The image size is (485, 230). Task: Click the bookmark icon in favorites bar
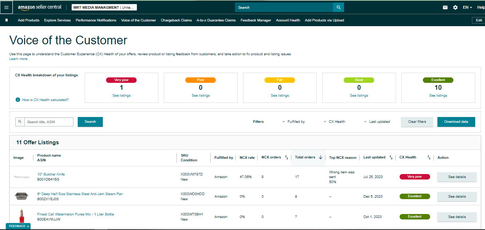click(7, 20)
